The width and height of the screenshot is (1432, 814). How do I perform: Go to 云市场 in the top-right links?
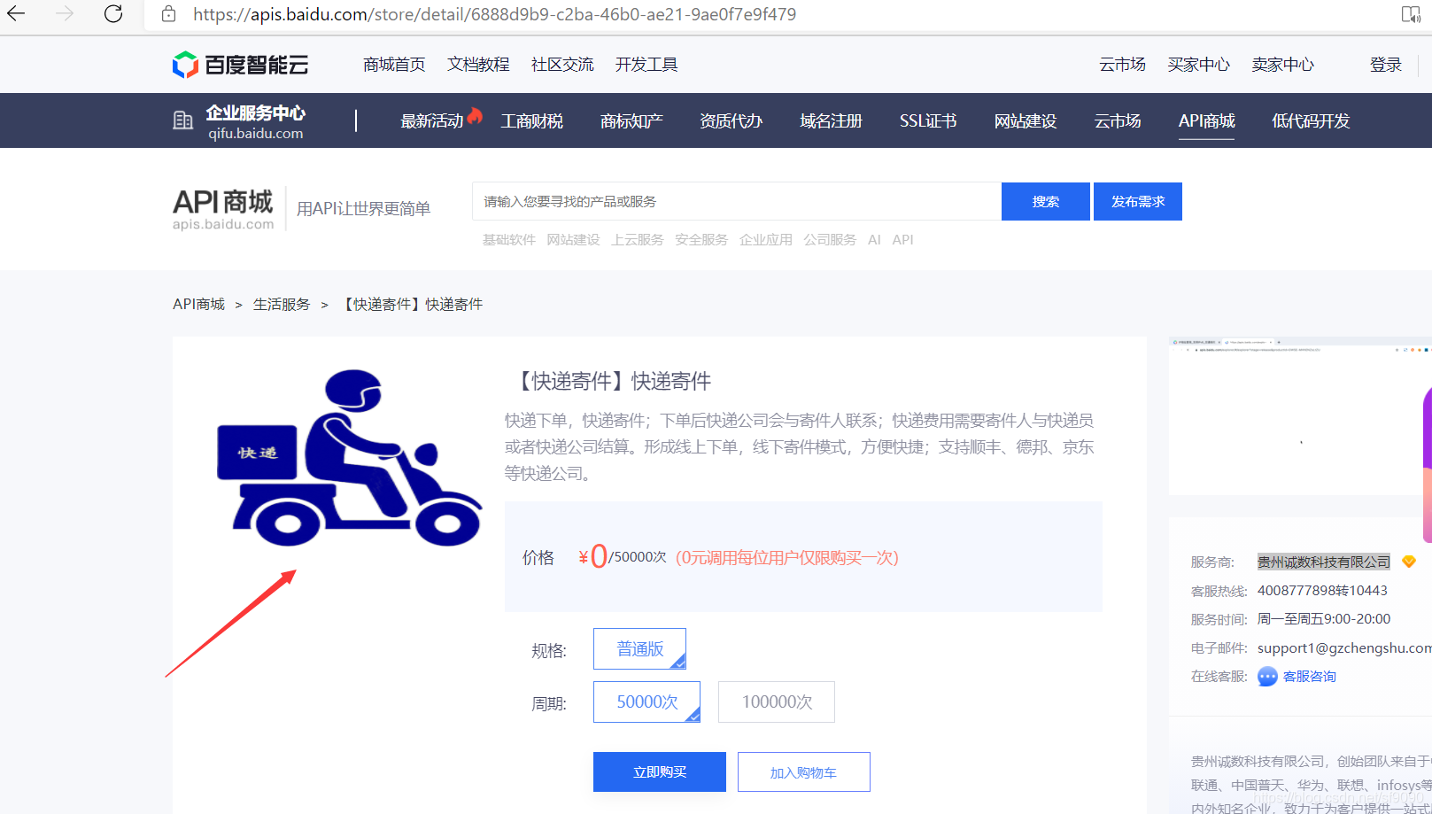coord(1122,65)
